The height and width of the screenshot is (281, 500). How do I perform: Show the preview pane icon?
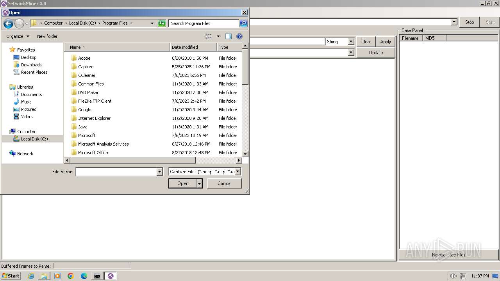229,36
